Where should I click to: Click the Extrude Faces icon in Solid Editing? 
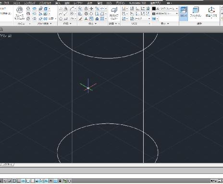click(x=46, y=9)
